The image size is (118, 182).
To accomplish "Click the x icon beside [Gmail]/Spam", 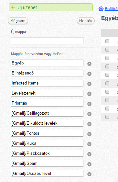I will click(x=89, y=164).
